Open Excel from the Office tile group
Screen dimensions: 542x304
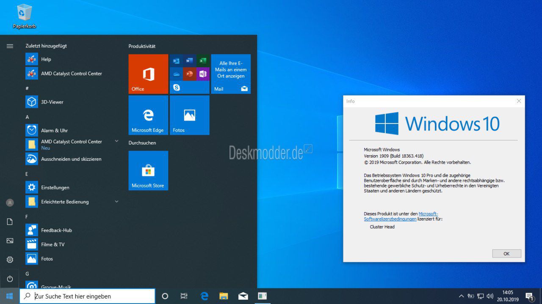pos(202,60)
